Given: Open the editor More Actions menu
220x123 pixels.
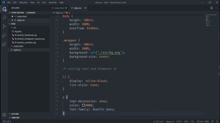Looking at the screenshot, I should point(217,8).
